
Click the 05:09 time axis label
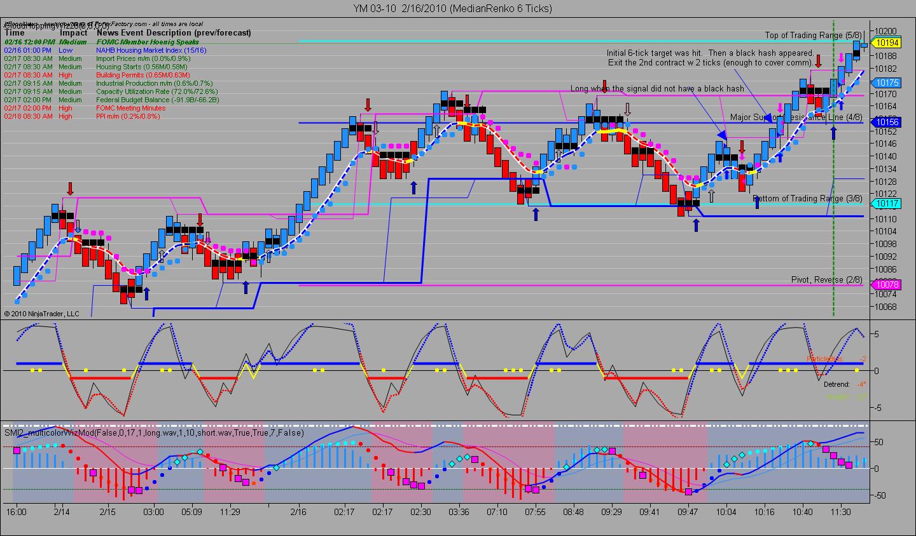(x=191, y=512)
